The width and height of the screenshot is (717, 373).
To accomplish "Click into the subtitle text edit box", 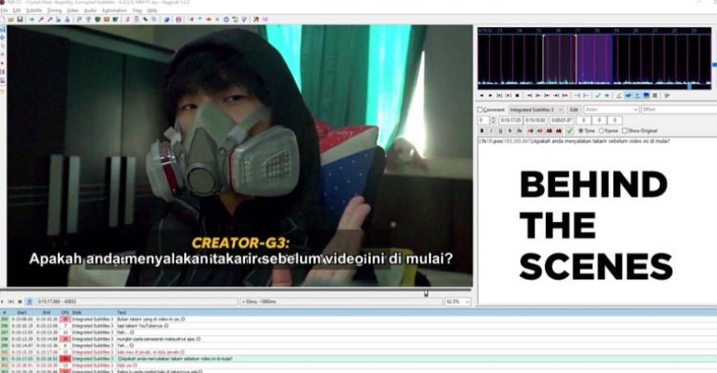I will tap(597, 219).
